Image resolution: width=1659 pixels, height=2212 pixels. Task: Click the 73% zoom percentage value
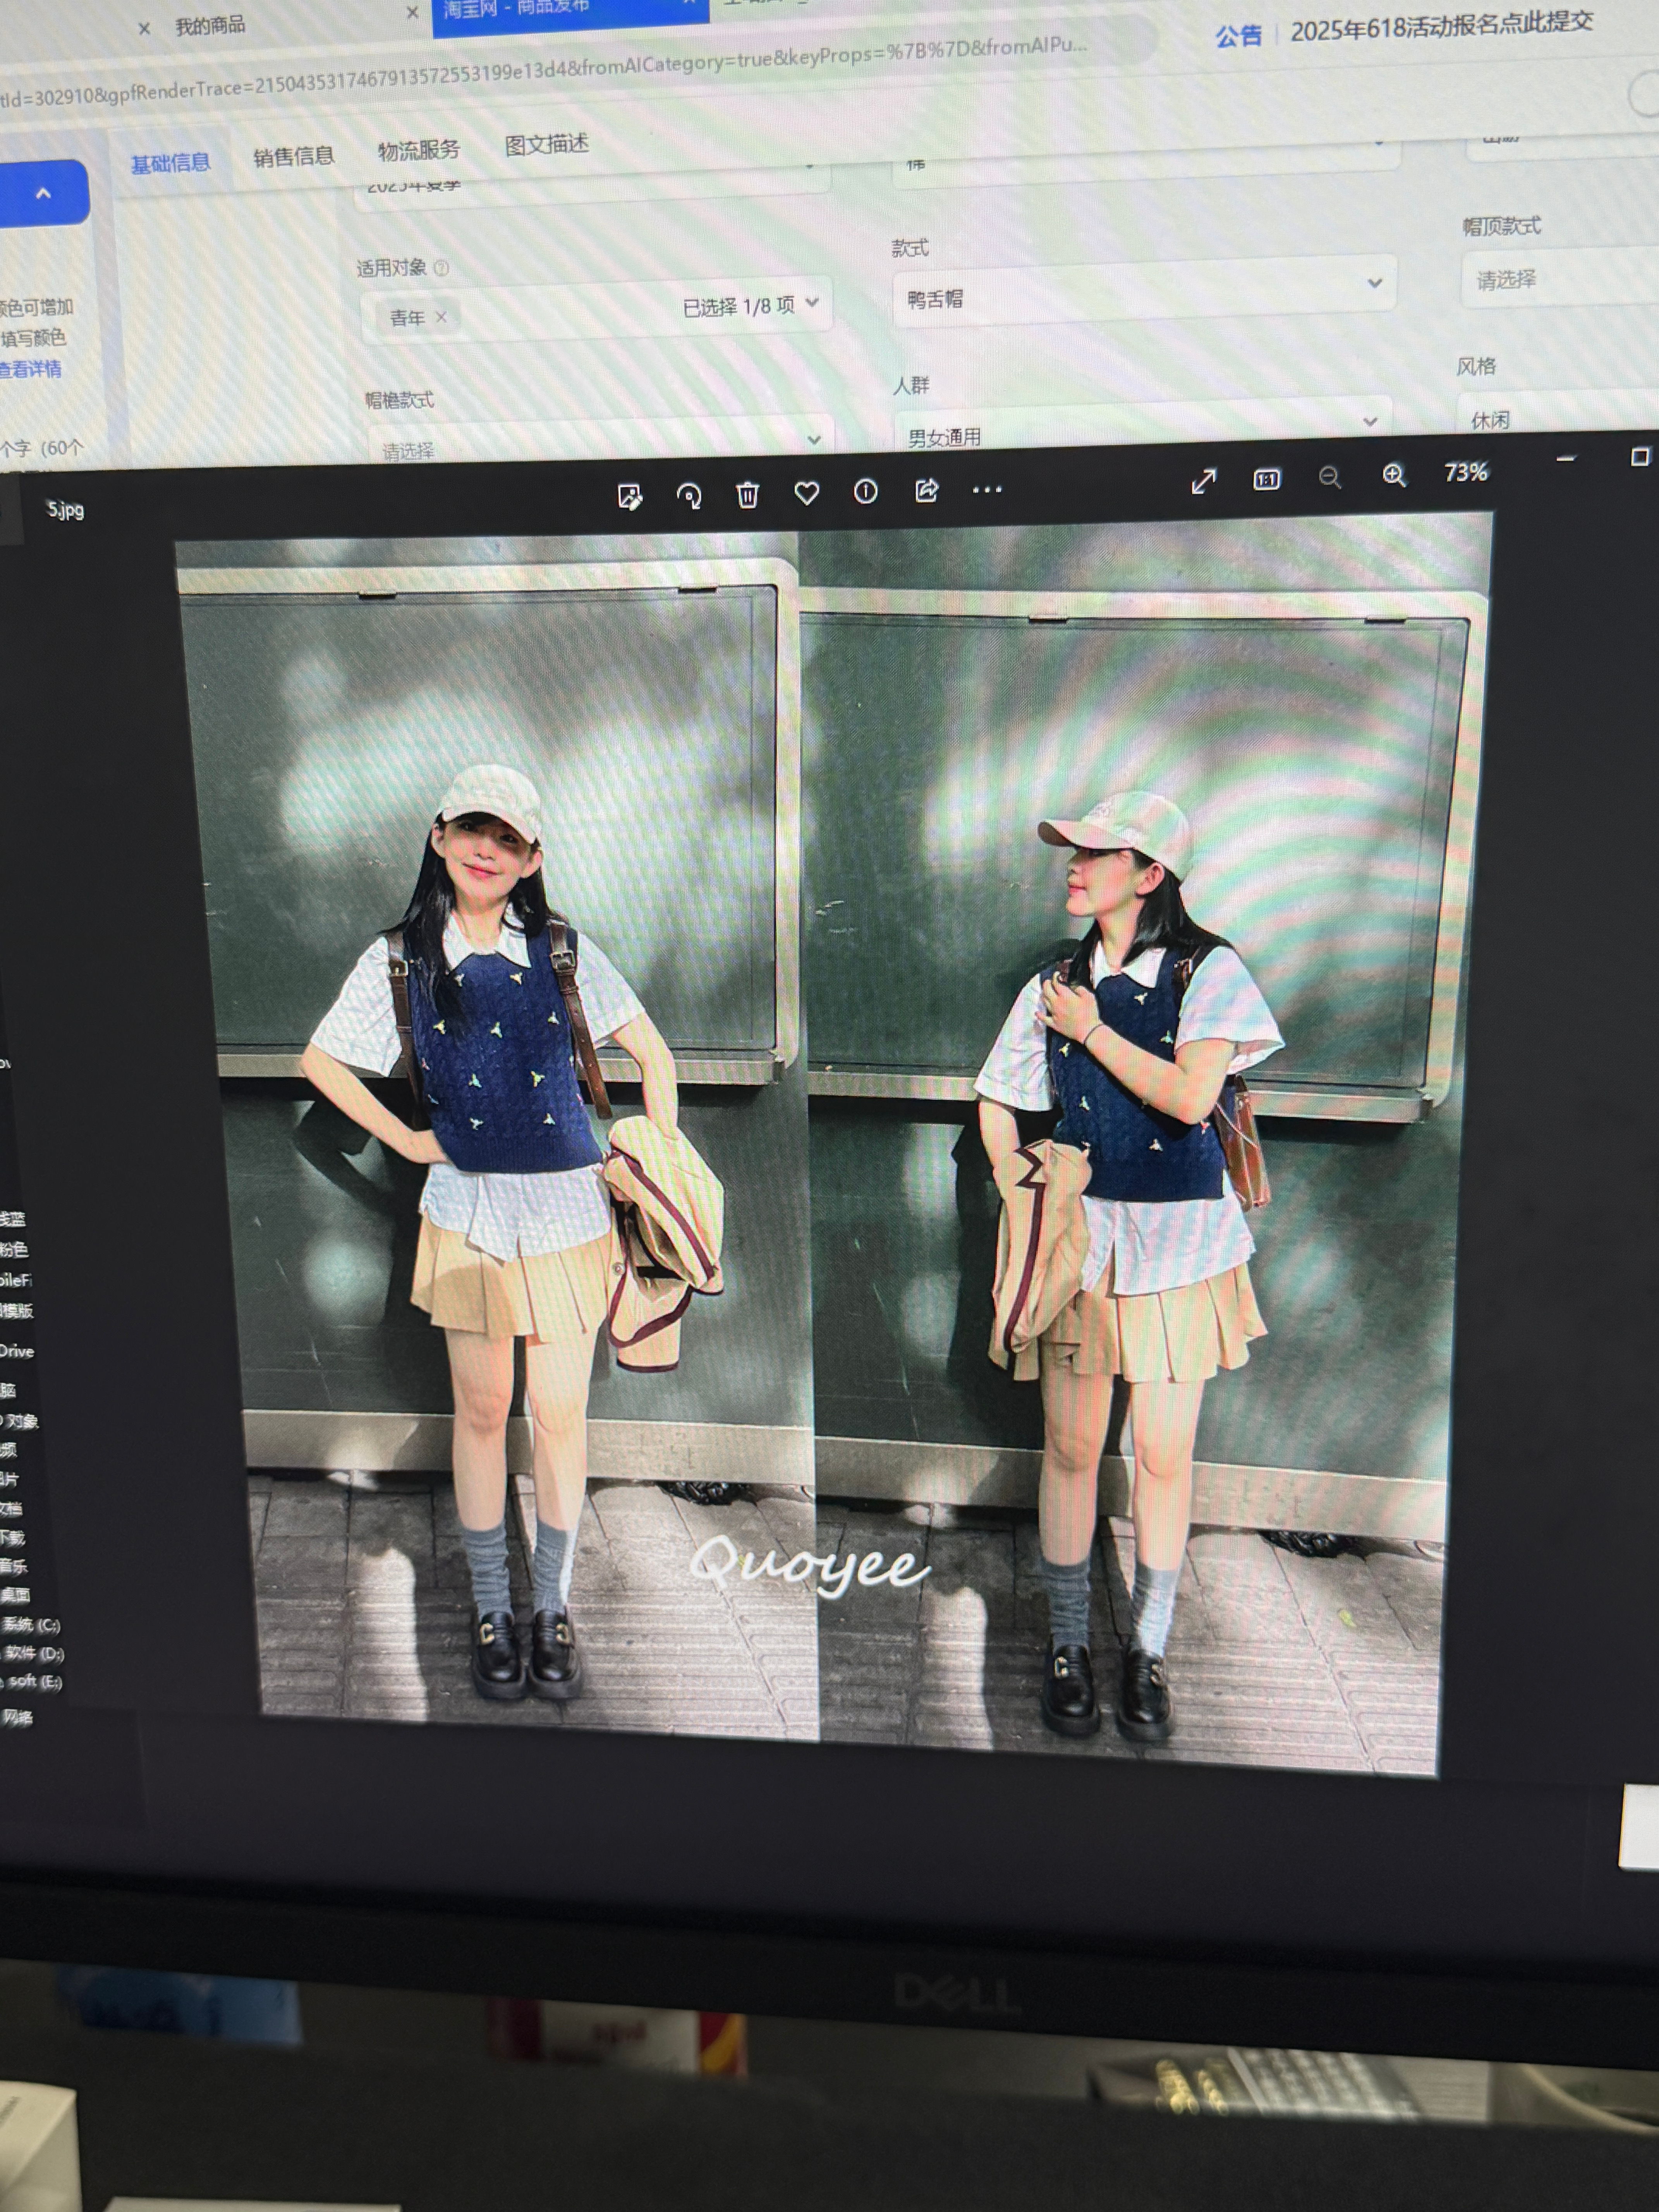pyautogui.click(x=1466, y=472)
